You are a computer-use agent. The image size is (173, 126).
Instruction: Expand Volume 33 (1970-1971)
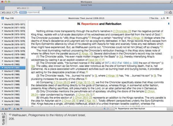[3, 24]
